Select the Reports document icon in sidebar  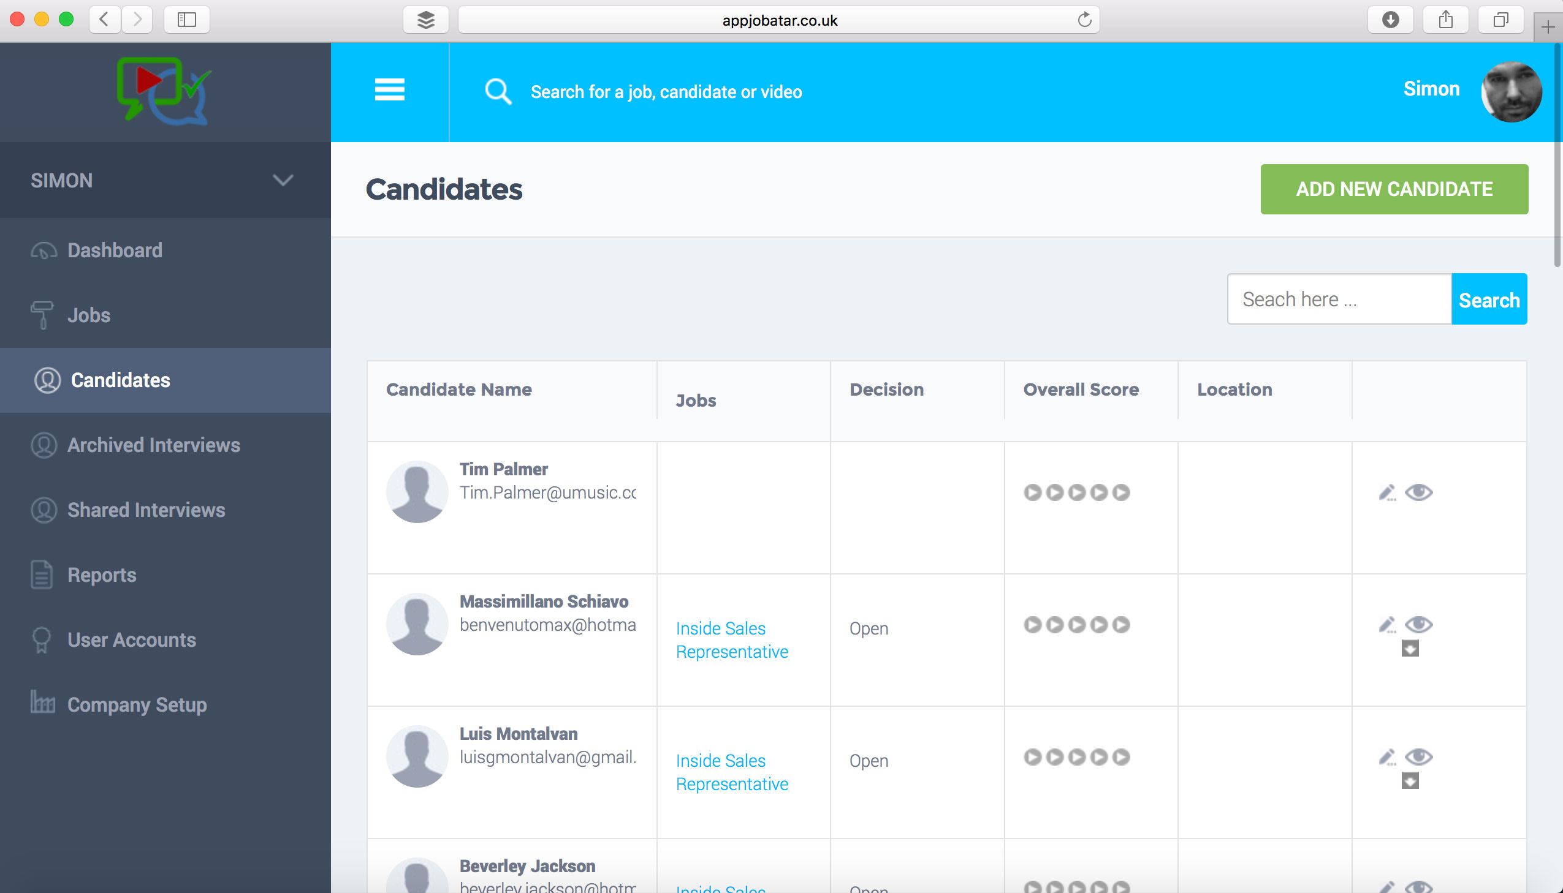point(41,575)
